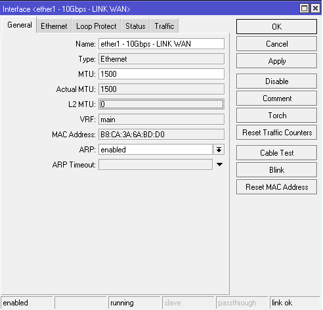The height and width of the screenshot is (310, 323).
Task: Click the window title bar text
Action: click(66, 9)
